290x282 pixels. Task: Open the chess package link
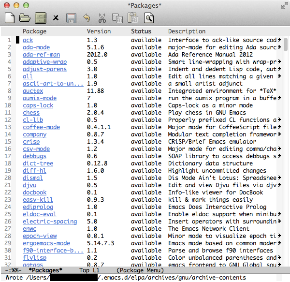31,113
